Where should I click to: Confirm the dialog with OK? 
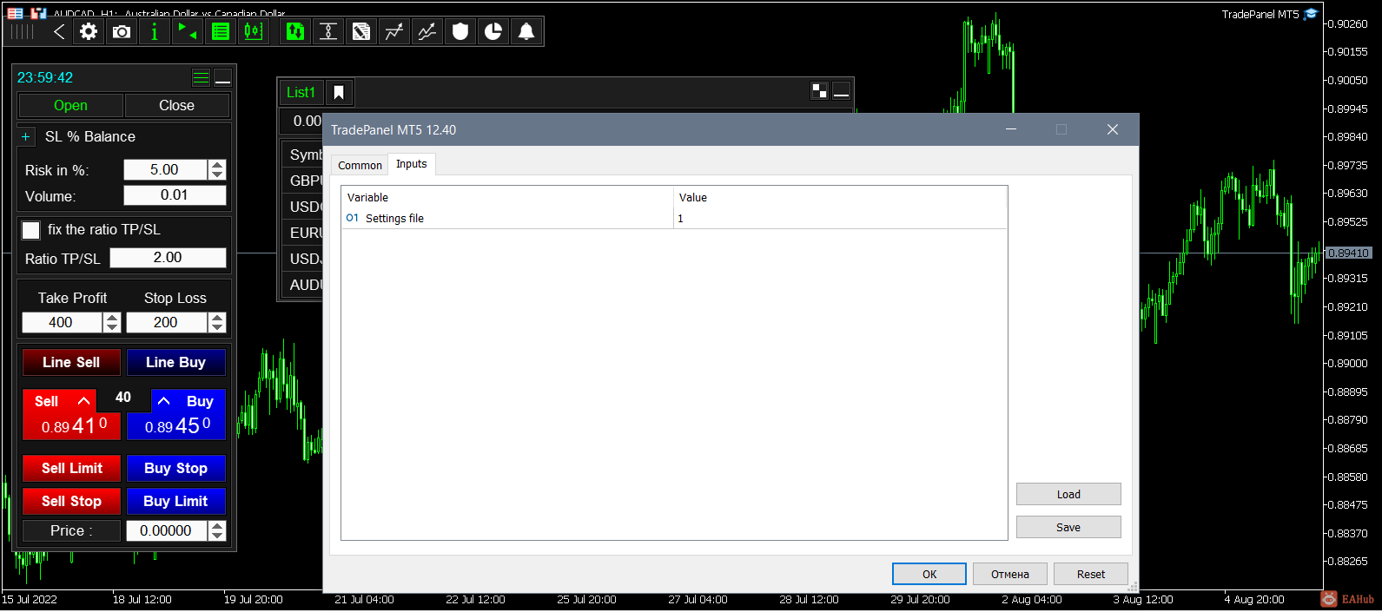929,574
